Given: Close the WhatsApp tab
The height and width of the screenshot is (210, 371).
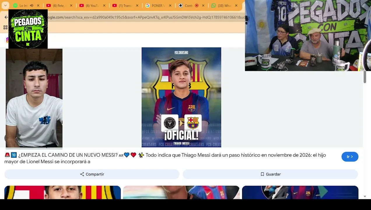Looking at the screenshot, I should tap(236, 6).
